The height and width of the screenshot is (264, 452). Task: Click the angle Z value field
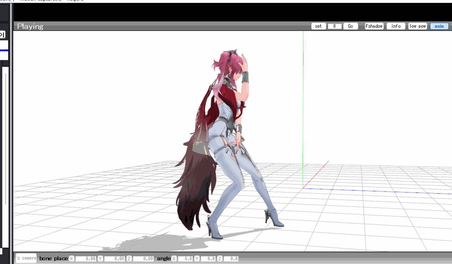point(231,259)
